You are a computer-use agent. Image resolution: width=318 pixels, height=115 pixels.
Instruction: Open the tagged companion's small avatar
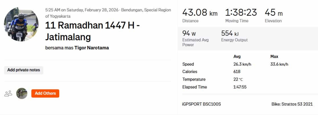point(22,93)
